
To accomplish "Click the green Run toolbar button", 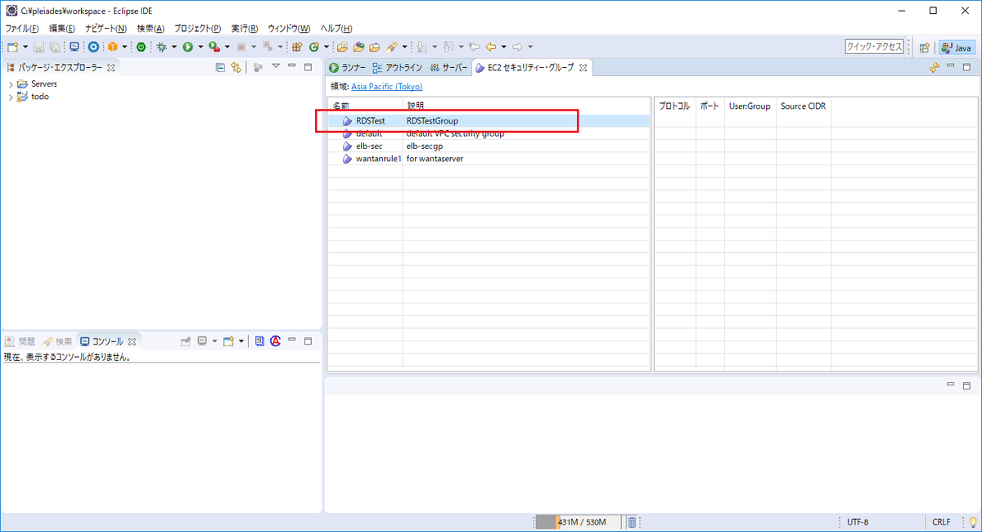I will (187, 47).
